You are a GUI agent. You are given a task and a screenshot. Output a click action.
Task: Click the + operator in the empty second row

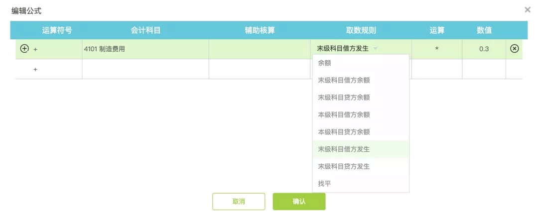click(35, 69)
